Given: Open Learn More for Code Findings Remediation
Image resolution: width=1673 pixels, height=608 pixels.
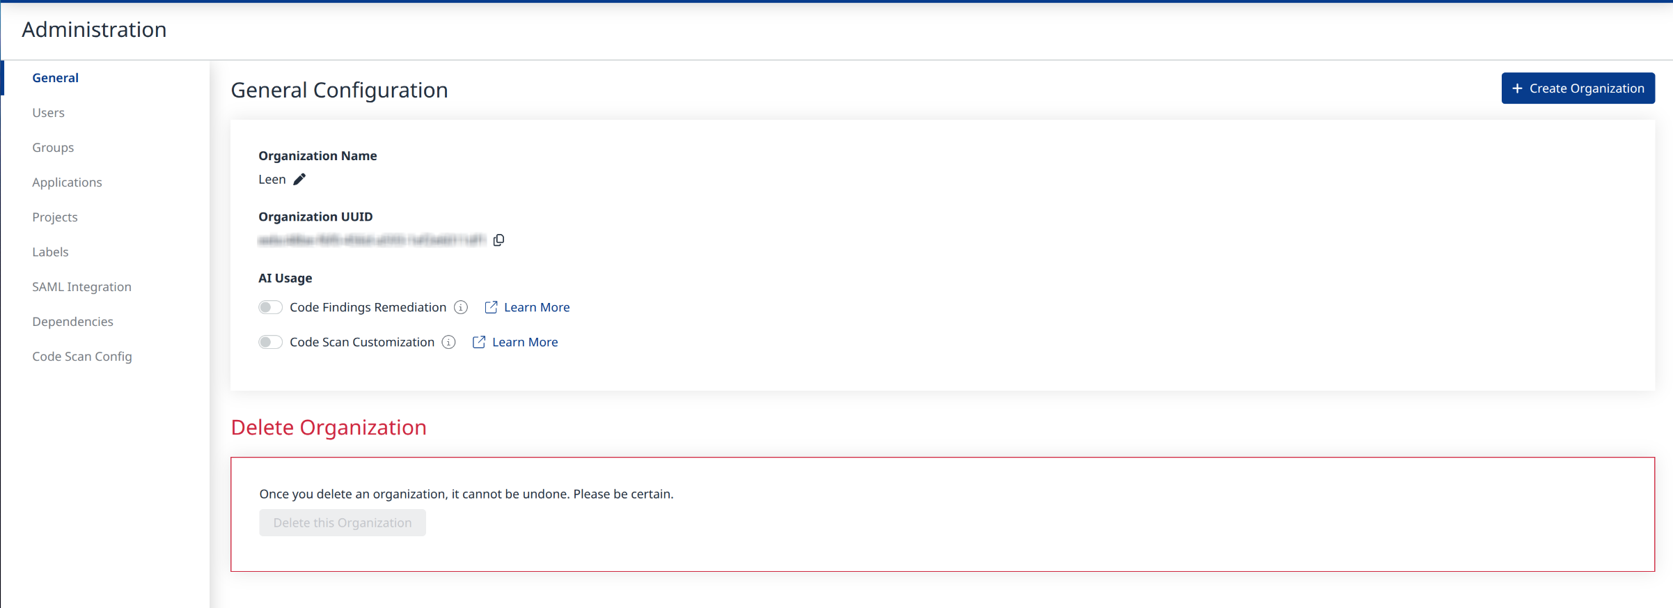Looking at the screenshot, I should 527,307.
